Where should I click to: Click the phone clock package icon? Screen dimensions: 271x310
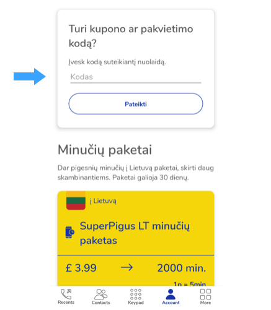pos(70,232)
